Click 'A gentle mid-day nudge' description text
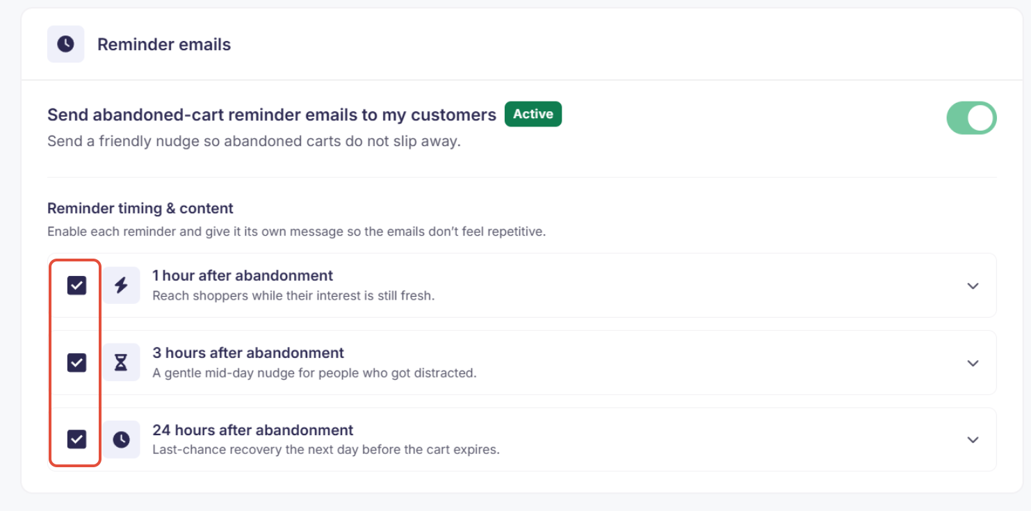The image size is (1031, 511). tap(314, 373)
